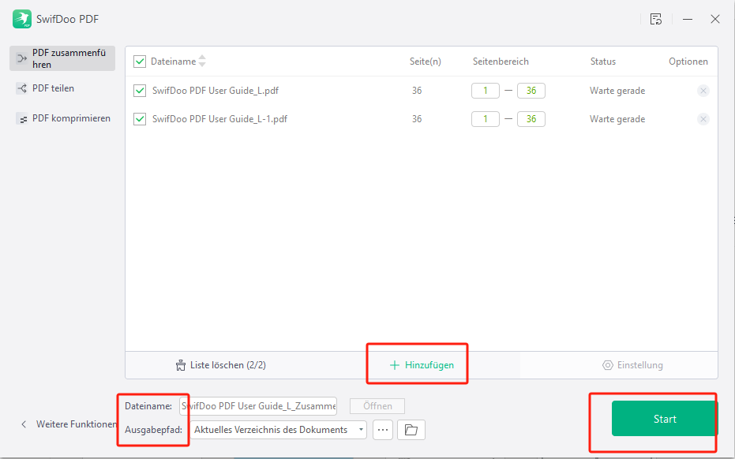Click the SwifDoo PDF logo icon
Screen dimensions: 735x459
22,19
